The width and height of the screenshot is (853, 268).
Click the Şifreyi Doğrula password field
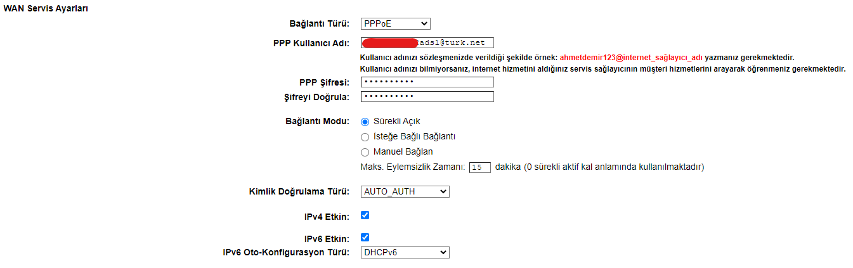(x=427, y=97)
